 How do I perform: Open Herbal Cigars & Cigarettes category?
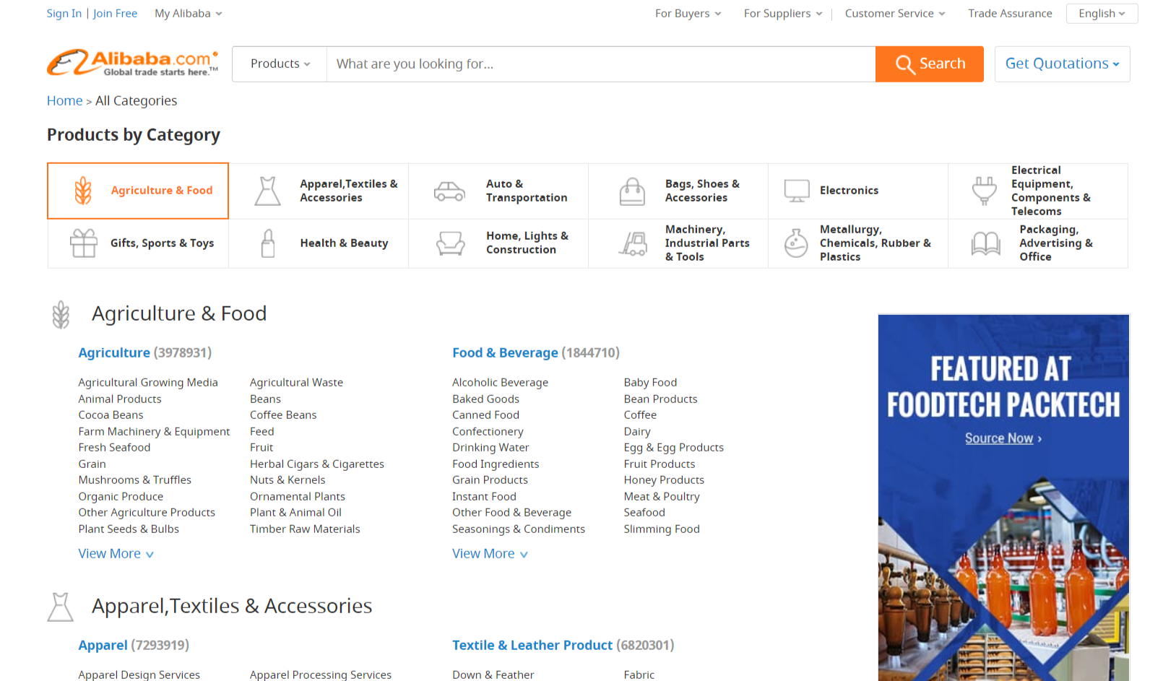(x=317, y=464)
